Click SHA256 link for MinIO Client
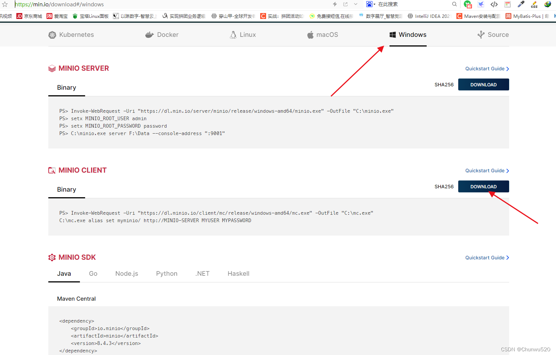The height and width of the screenshot is (355, 556). (x=444, y=186)
